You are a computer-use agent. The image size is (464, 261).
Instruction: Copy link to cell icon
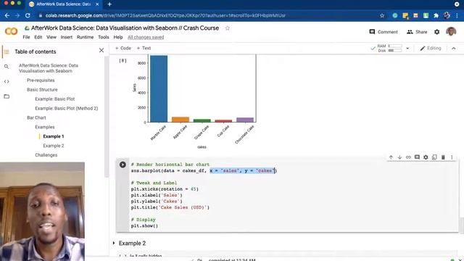[x=408, y=157]
